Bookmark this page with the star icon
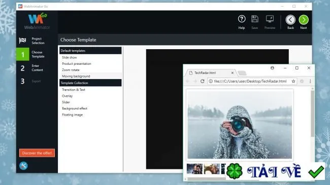 pyautogui.click(x=293, y=81)
